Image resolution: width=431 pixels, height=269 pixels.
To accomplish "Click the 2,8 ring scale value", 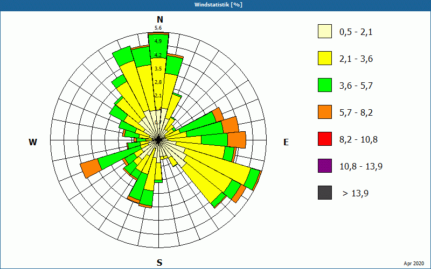I will (x=158, y=82).
